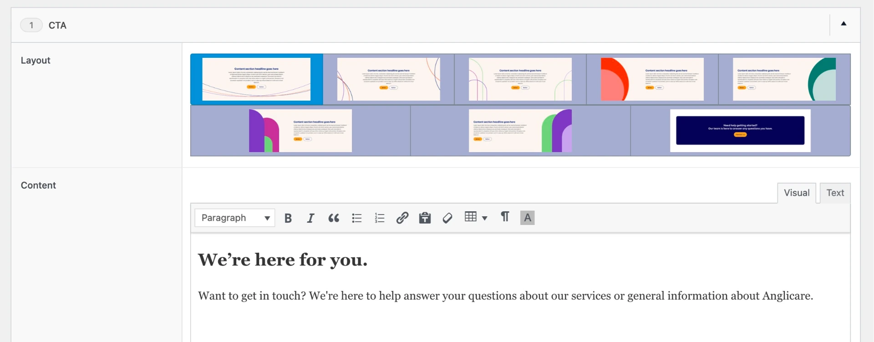The height and width of the screenshot is (342, 874).
Task: Open the table insert dropdown
Action: tap(476, 218)
